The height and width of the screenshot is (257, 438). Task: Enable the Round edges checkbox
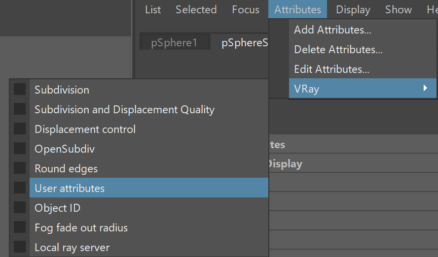tap(20, 168)
